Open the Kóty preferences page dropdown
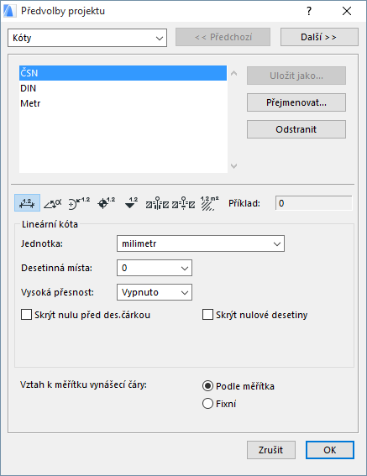This screenshot has width=367, height=476. [87, 38]
